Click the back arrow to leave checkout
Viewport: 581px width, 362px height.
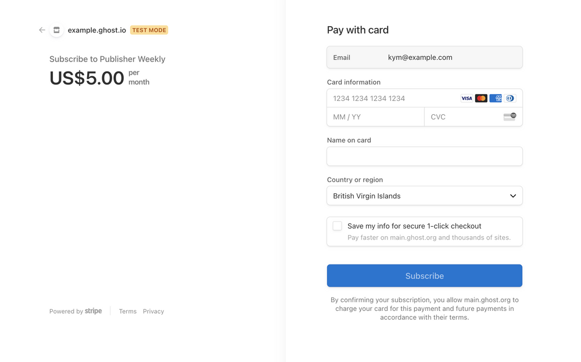[x=41, y=30]
